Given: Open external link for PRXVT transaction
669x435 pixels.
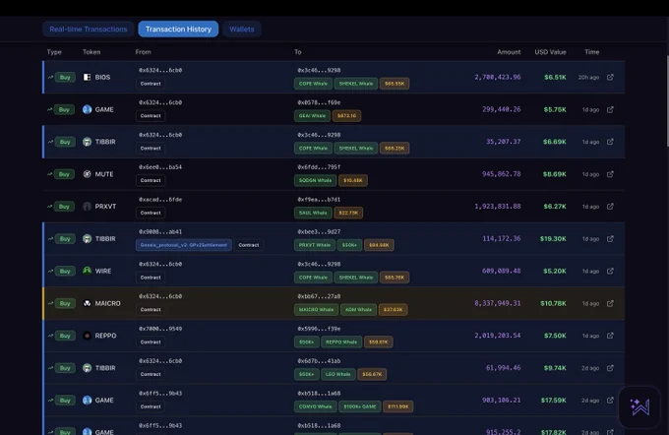Looking at the screenshot, I should (x=610, y=207).
